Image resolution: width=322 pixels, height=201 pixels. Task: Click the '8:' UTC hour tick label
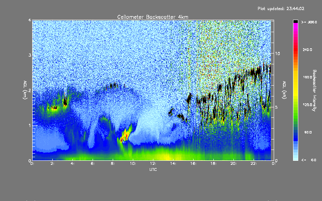pos(113,164)
